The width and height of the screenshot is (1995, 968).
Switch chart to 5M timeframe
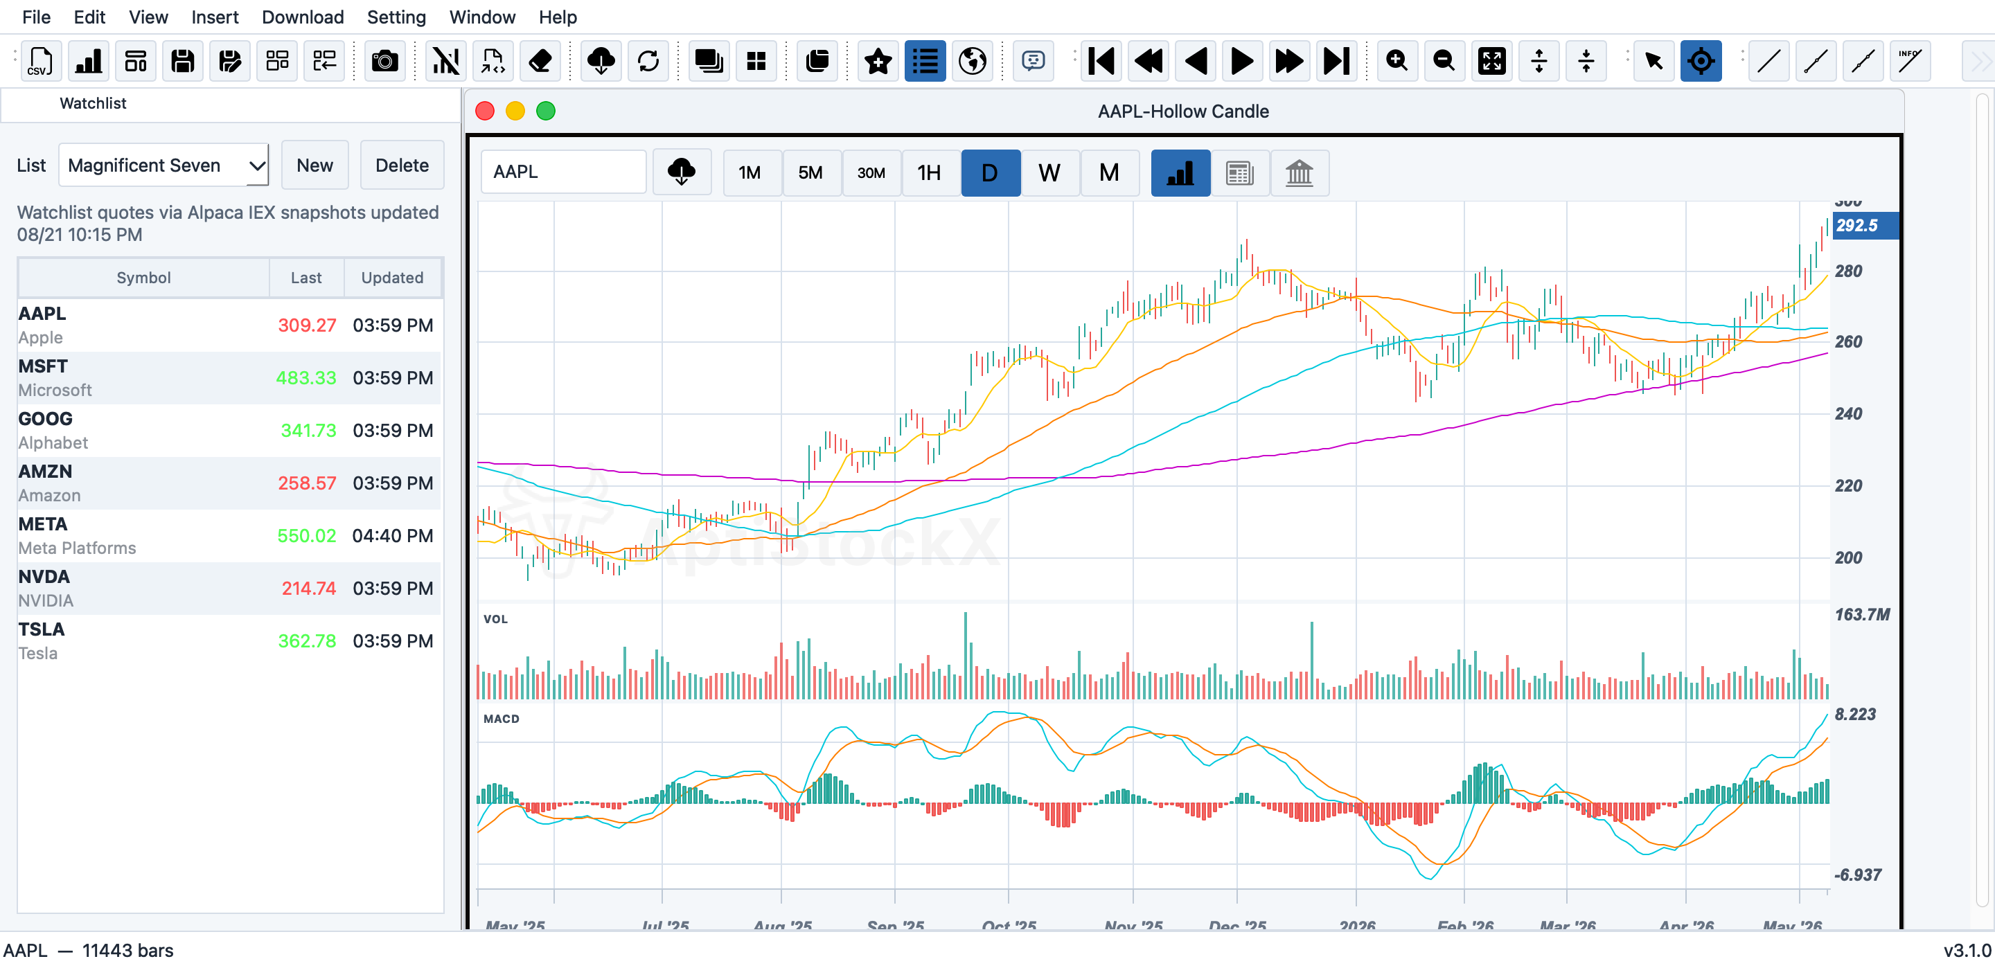[811, 172]
